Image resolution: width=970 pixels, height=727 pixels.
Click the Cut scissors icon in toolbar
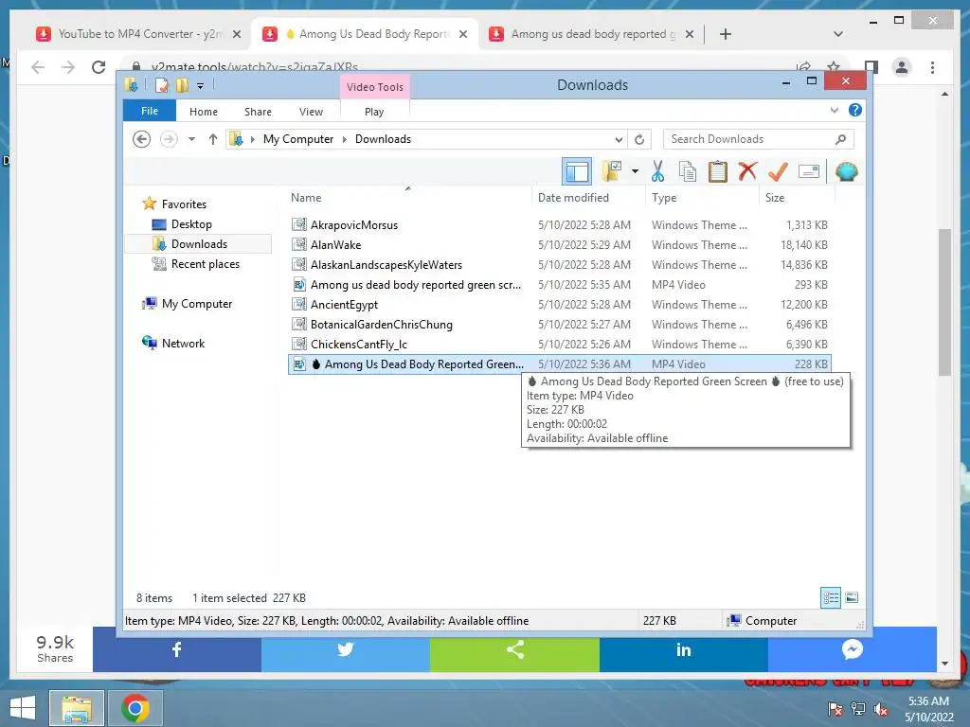pos(657,172)
